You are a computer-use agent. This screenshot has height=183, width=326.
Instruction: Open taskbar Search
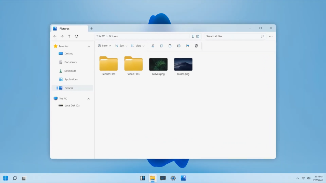(15, 178)
